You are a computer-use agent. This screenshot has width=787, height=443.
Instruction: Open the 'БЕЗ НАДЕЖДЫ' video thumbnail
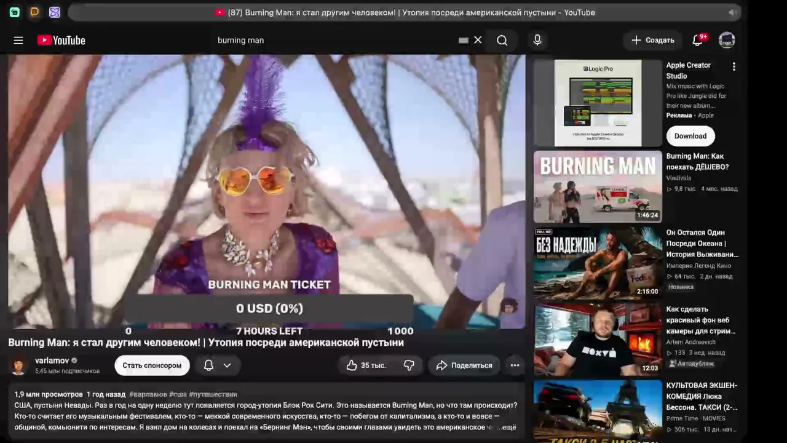tap(598, 263)
